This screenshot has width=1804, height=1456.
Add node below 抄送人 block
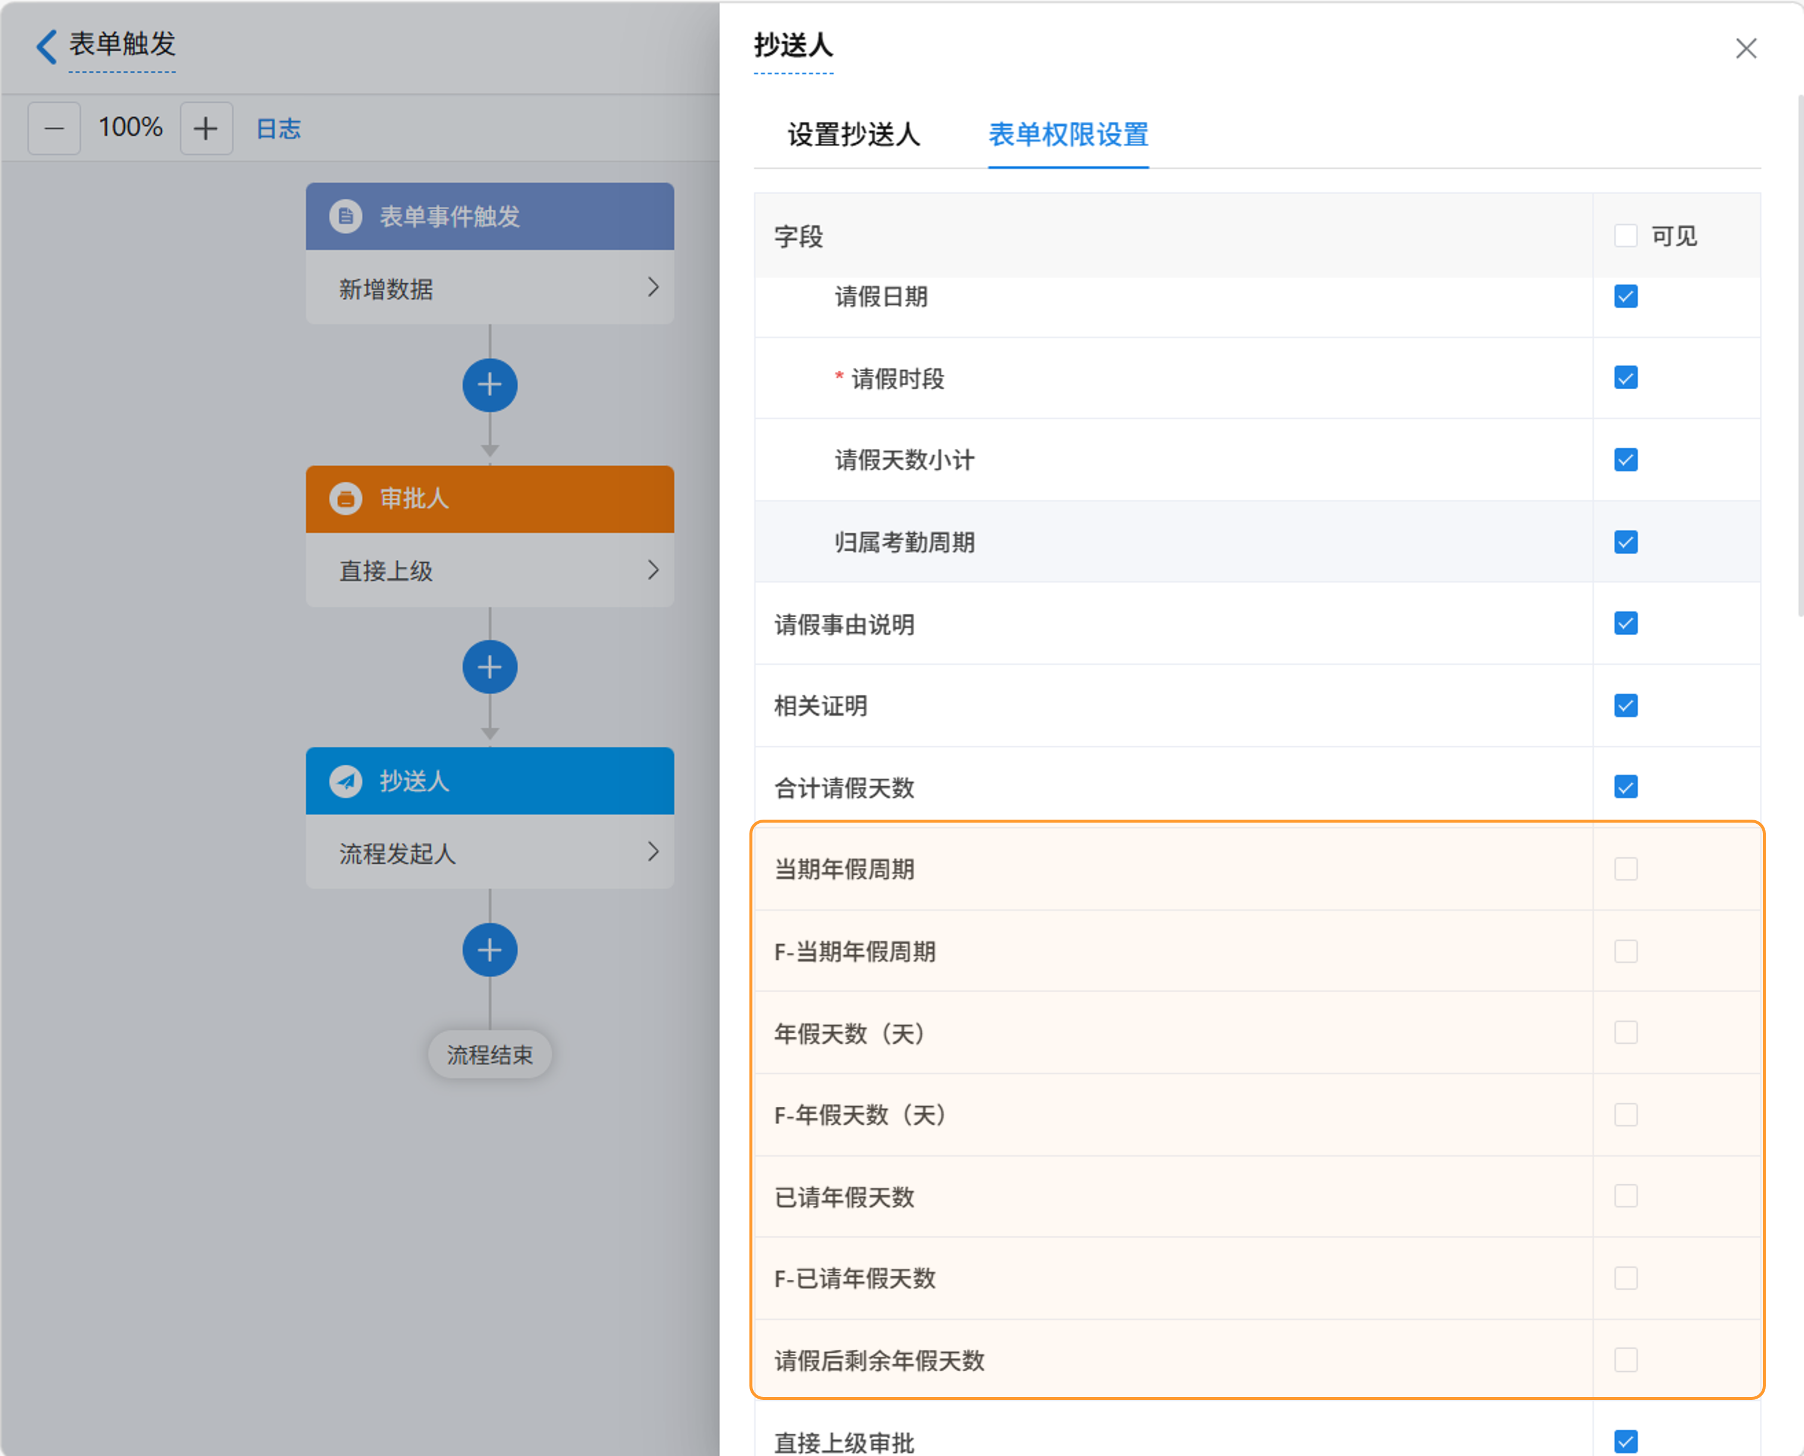[489, 950]
